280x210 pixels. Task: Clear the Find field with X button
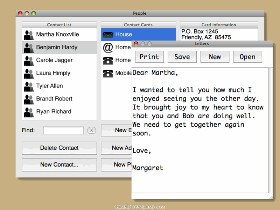(91, 131)
